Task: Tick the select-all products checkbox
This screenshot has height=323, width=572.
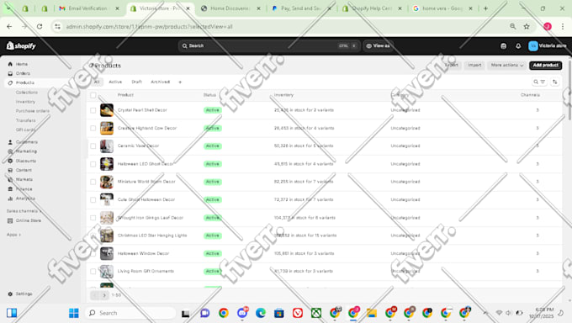Action: (93, 95)
